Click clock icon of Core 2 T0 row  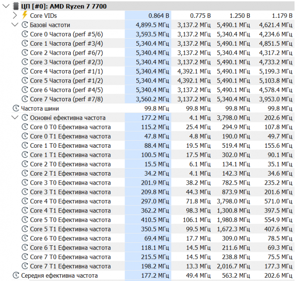point(25,164)
